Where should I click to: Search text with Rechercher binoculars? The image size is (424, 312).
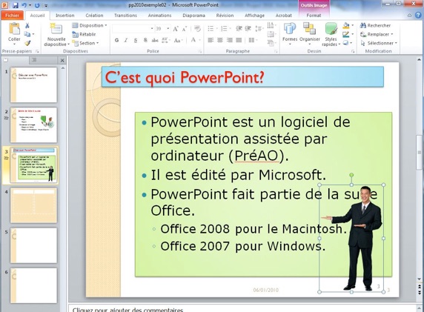point(375,25)
